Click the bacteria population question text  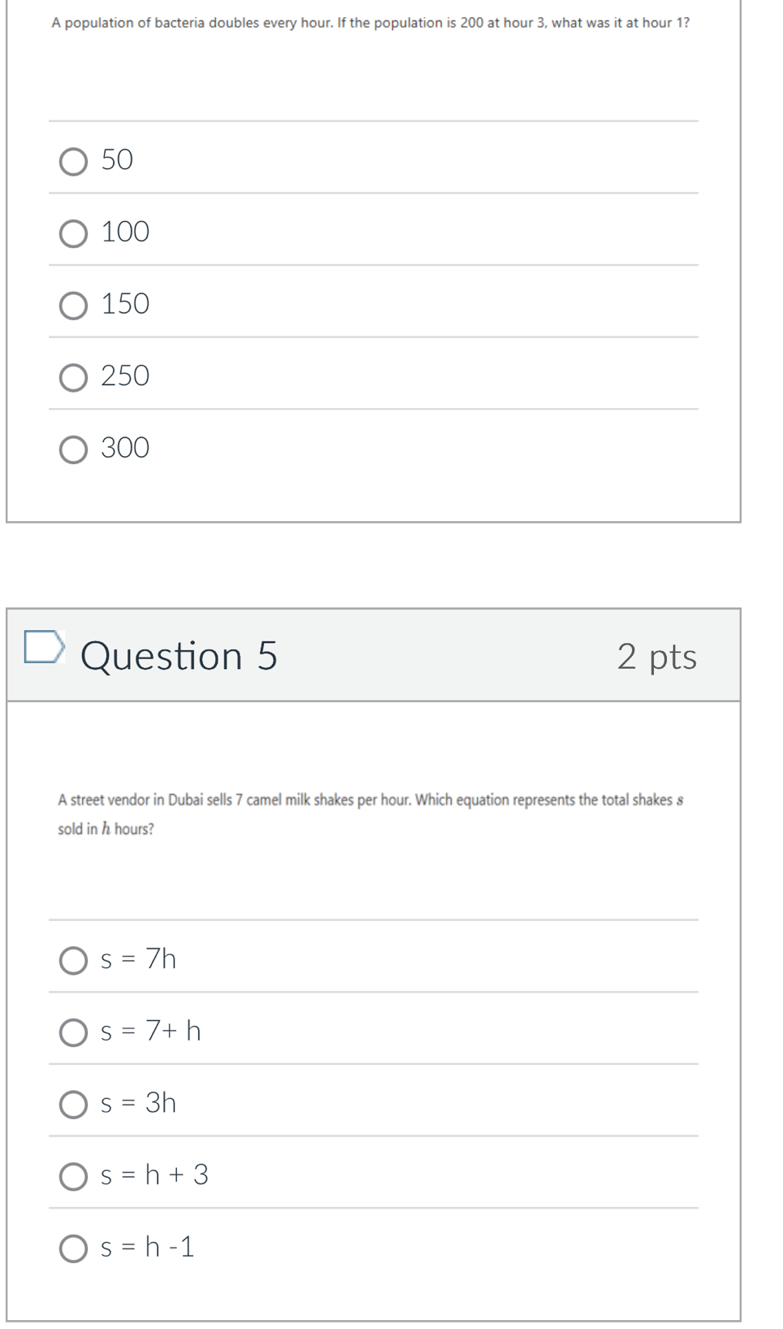(370, 23)
